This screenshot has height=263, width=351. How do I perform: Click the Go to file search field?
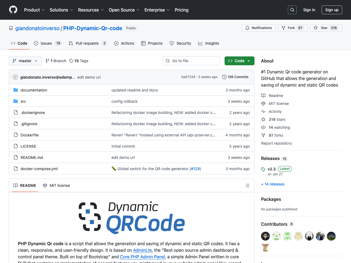[x=191, y=61]
